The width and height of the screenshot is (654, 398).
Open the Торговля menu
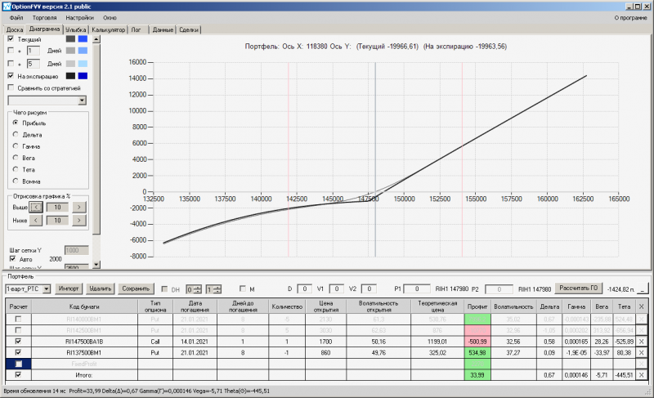click(44, 18)
